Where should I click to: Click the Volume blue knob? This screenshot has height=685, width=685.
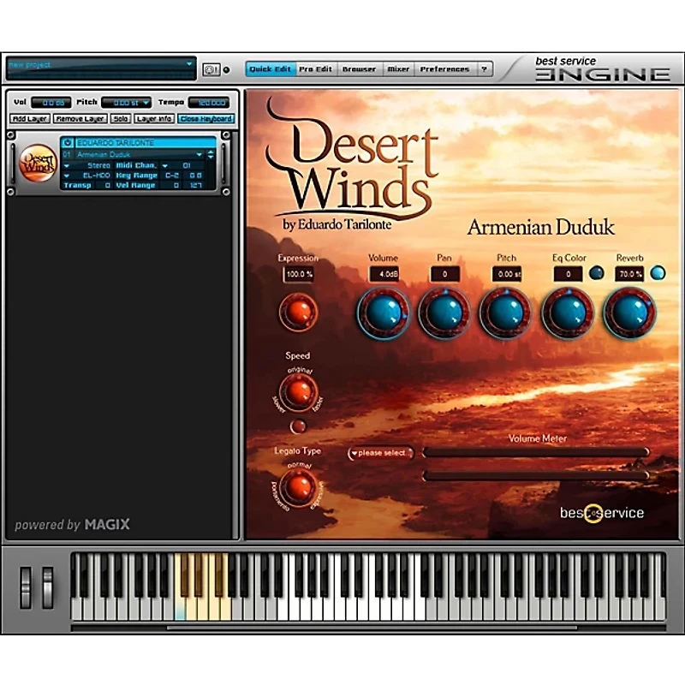pyautogui.click(x=383, y=312)
